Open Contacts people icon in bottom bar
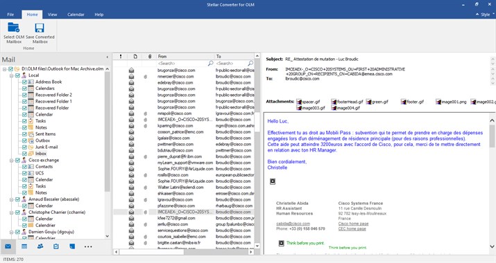The image size is (496, 263). pos(40,246)
